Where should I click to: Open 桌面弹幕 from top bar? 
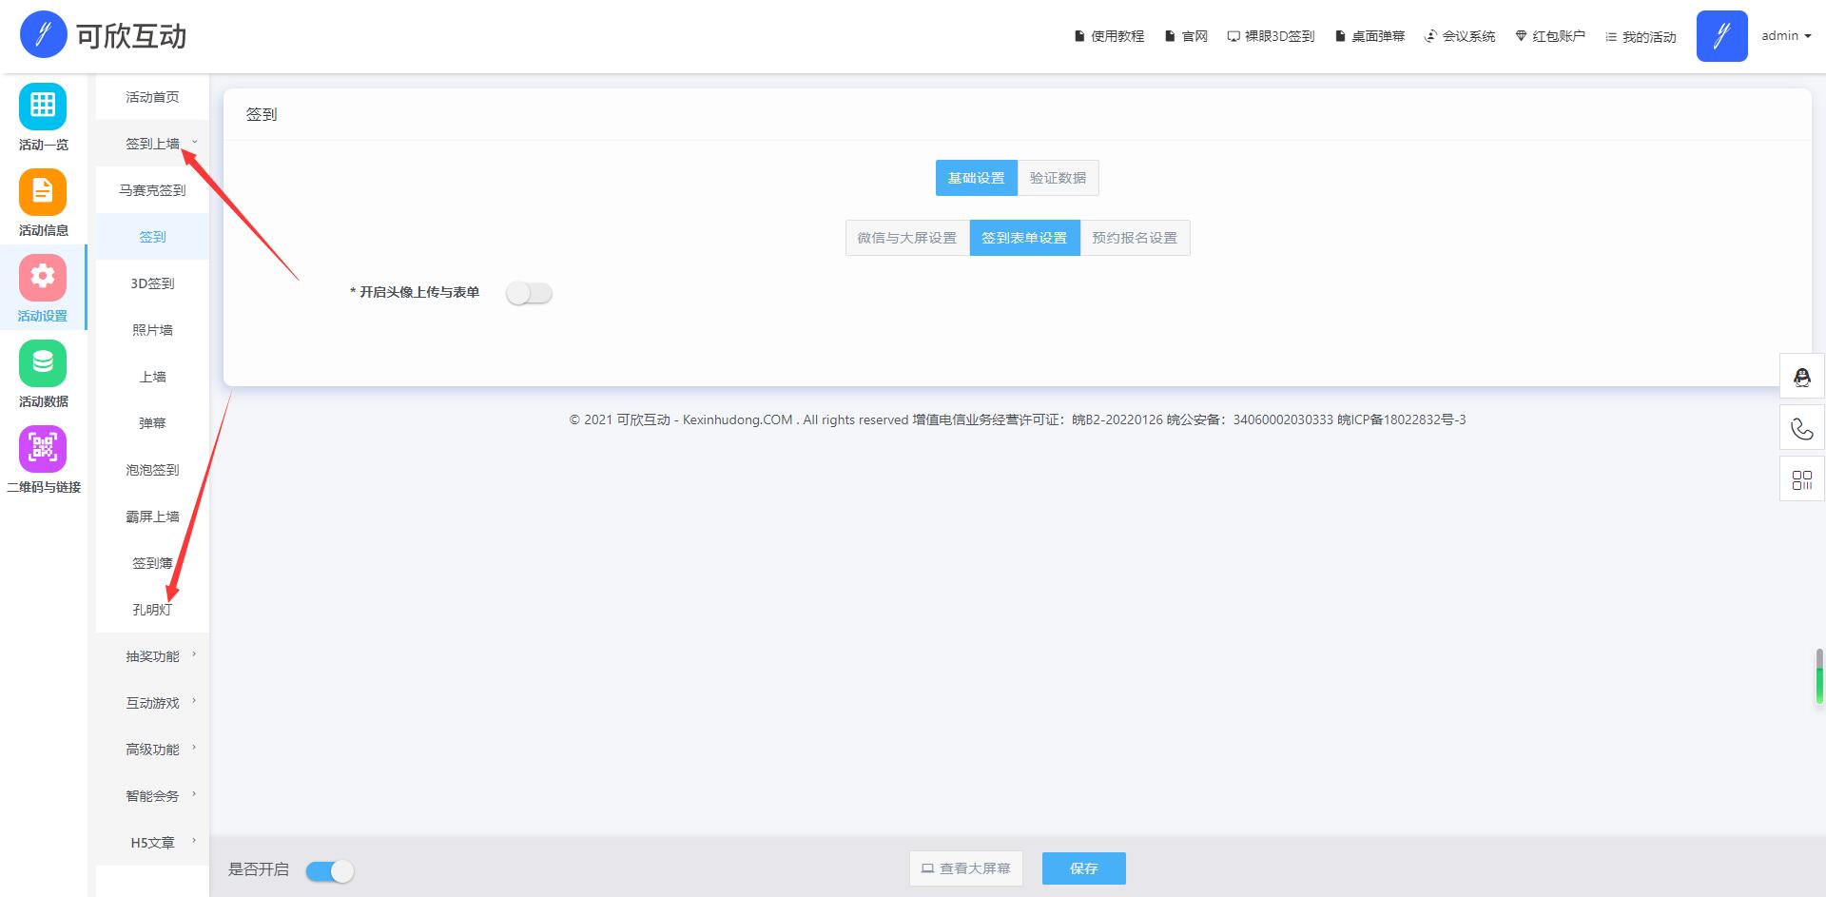pos(1369,36)
